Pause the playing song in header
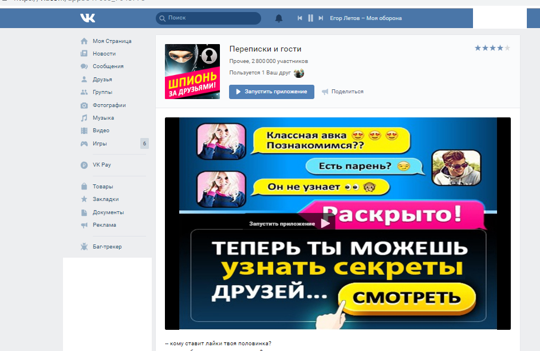 [310, 18]
